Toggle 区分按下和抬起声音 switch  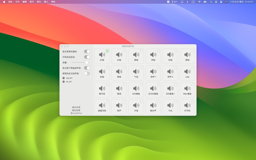[x=87, y=68]
